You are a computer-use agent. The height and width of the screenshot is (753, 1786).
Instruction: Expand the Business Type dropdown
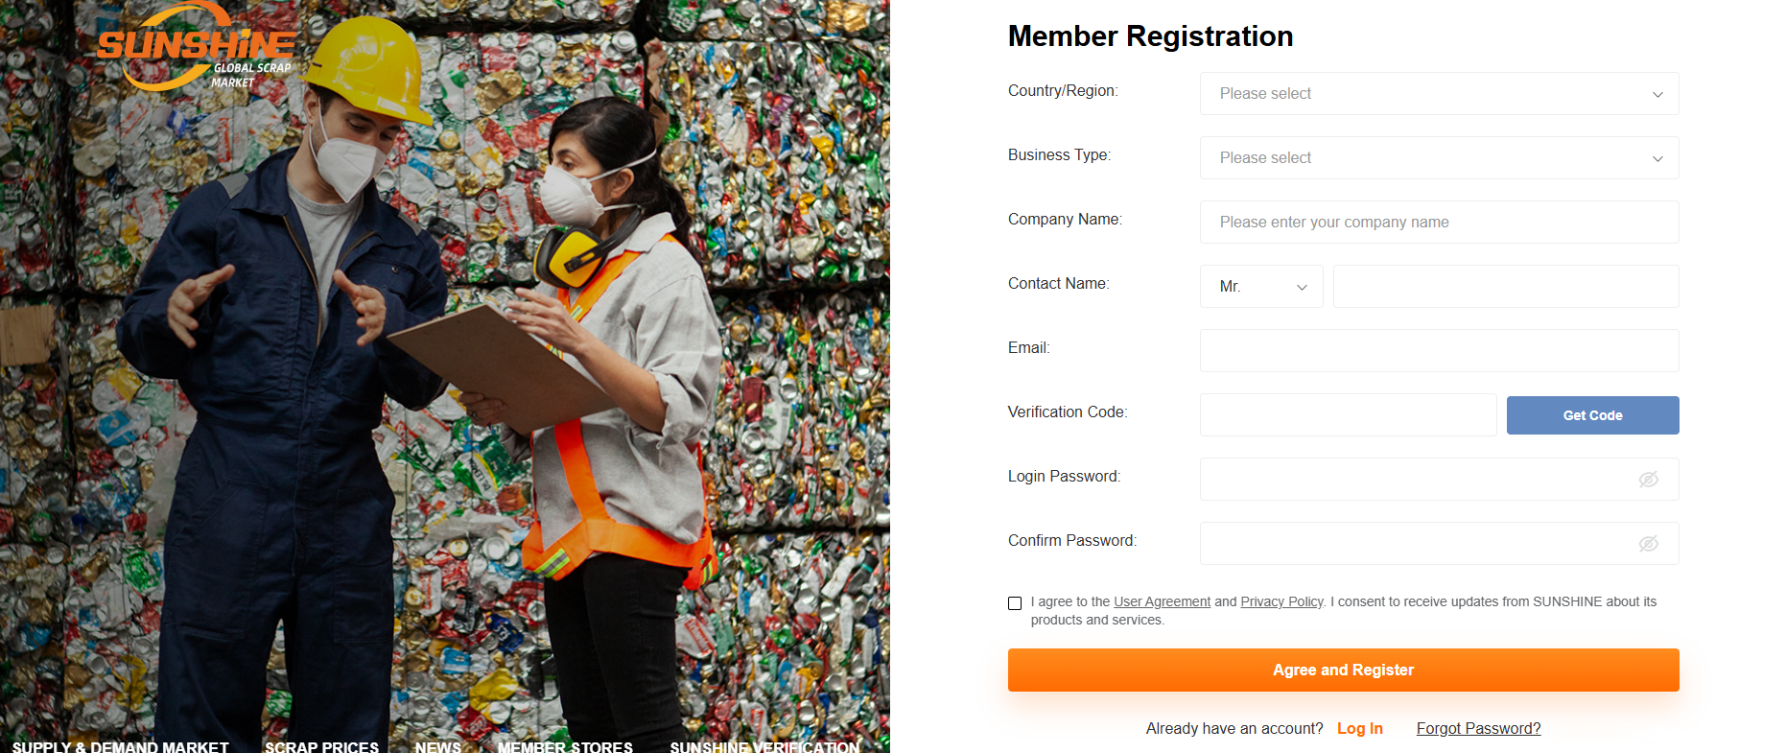1439,158
